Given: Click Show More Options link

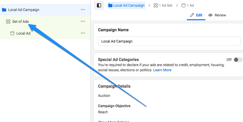Looking at the screenshot, I should pyautogui.click(x=114, y=121).
